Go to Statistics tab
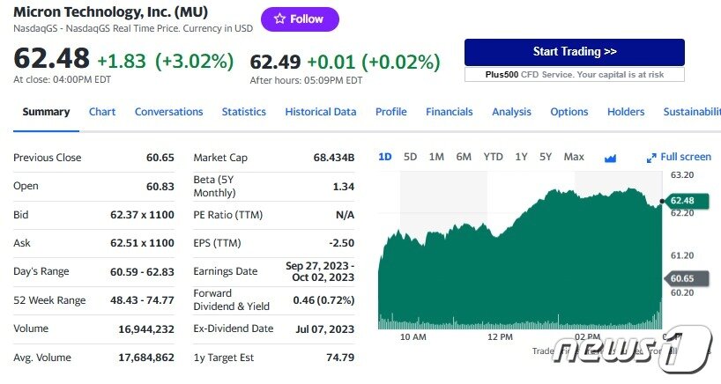Screen dimensions: 721x384 243,112
